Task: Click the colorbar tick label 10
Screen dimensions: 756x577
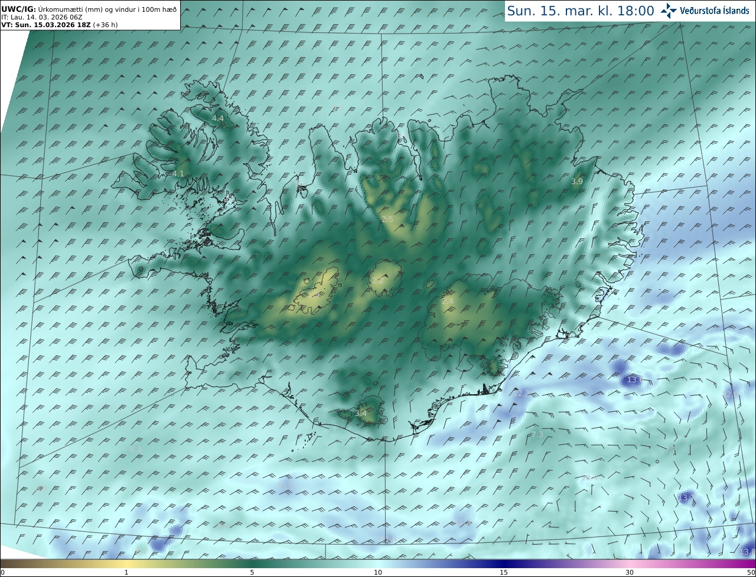Action: click(x=378, y=572)
